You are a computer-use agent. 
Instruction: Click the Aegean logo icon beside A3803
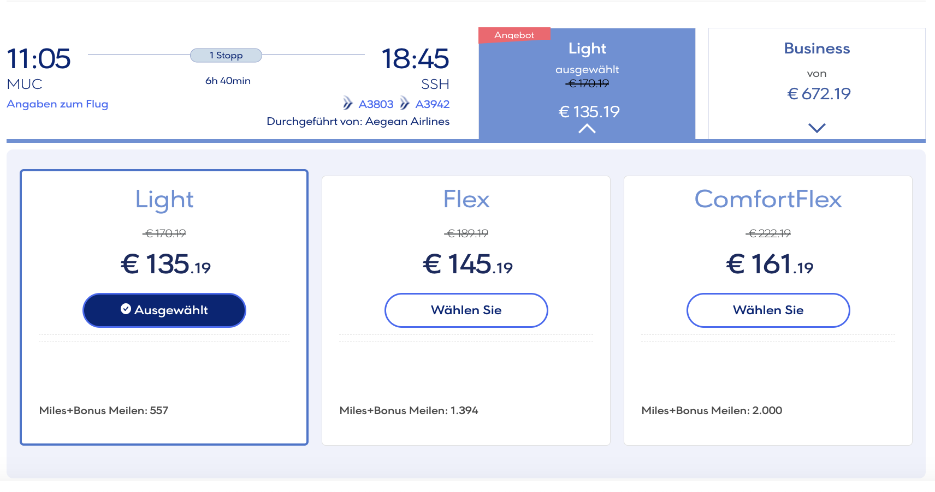[347, 103]
